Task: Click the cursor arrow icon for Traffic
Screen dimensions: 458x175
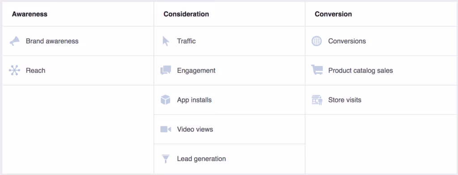Action: 165,41
